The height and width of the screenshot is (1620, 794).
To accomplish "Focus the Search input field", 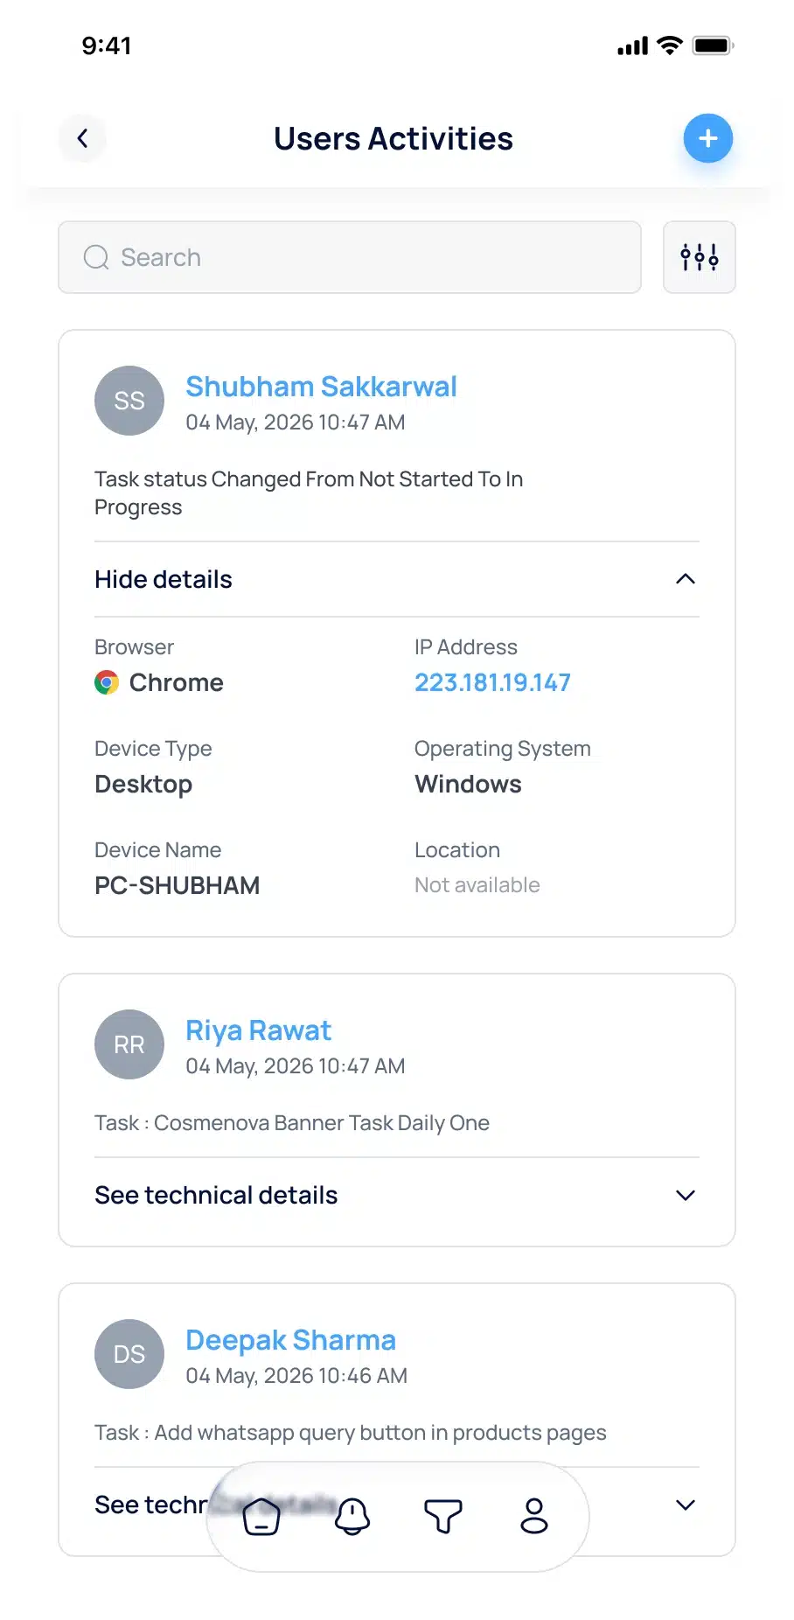I will pos(350,257).
